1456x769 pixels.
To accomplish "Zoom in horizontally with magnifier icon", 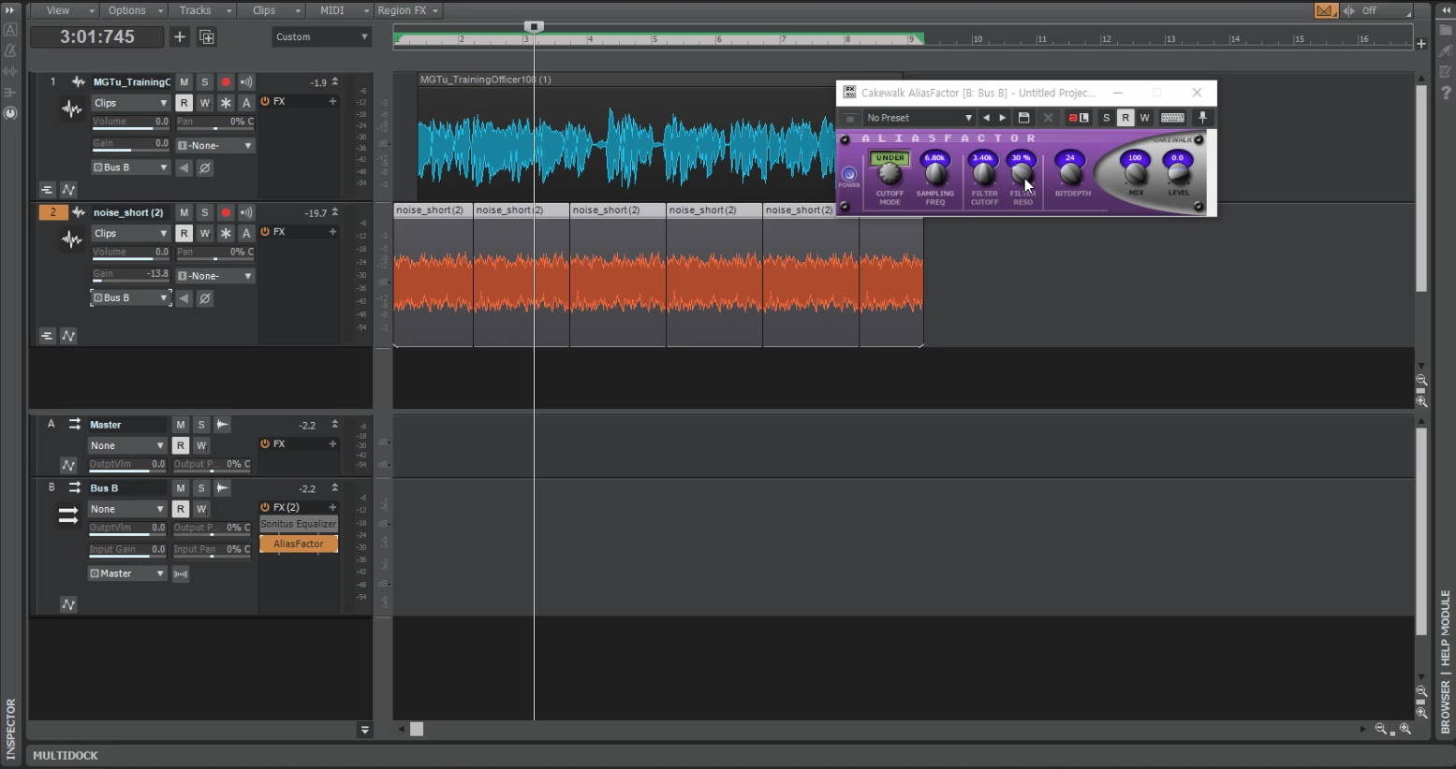I will (1405, 729).
